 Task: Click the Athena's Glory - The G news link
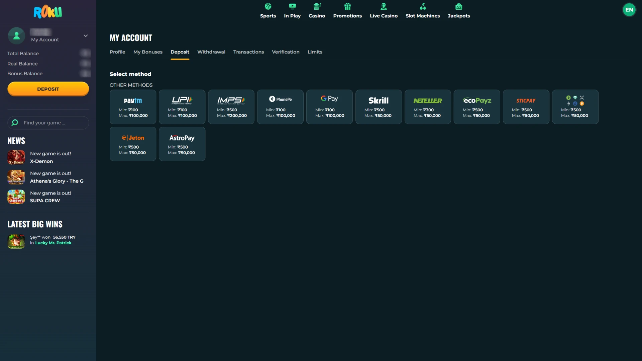(x=57, y=181)
